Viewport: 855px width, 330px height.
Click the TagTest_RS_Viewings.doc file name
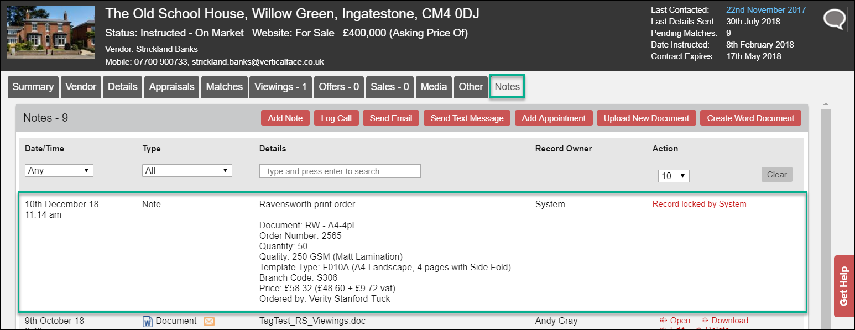pos(312,321)
